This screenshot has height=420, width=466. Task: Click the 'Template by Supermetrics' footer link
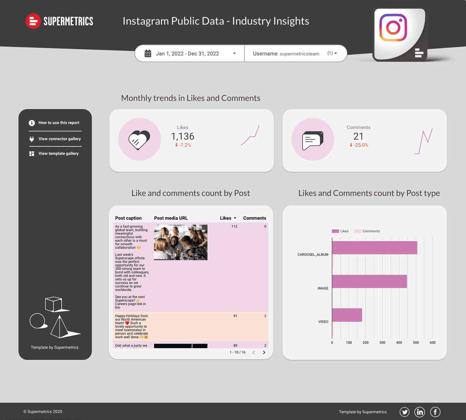coord(362,412)
